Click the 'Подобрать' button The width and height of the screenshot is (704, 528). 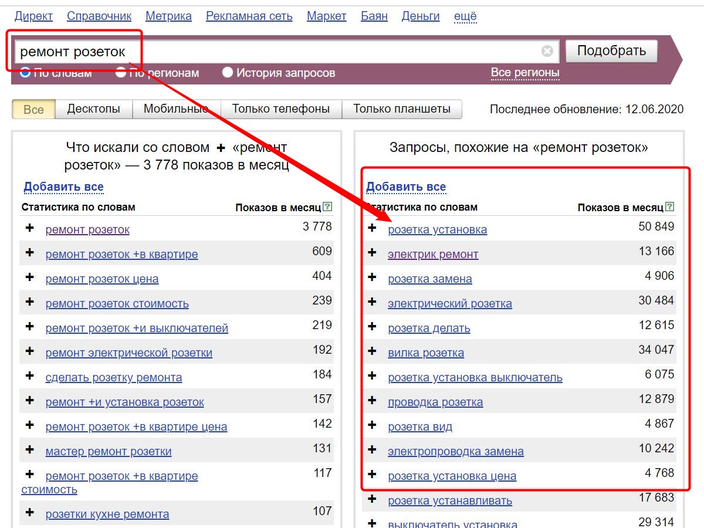pyautogui.click(x=611, y=51)
